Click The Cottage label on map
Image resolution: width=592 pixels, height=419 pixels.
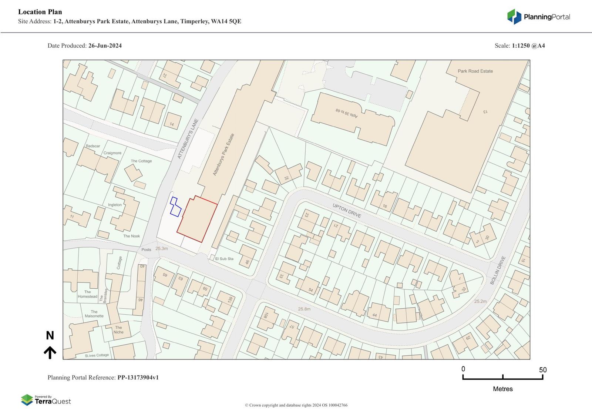(141, 161)
